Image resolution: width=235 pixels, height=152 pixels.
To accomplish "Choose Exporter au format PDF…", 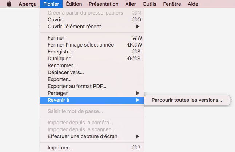I will (77, 86).
